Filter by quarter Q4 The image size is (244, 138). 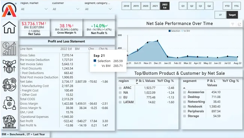[x=209, y=6]
